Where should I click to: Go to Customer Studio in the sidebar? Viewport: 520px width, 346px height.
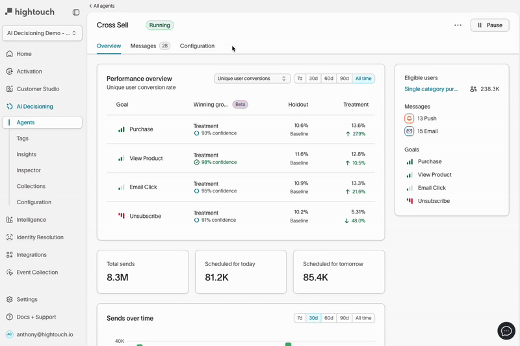pos(38,89)
